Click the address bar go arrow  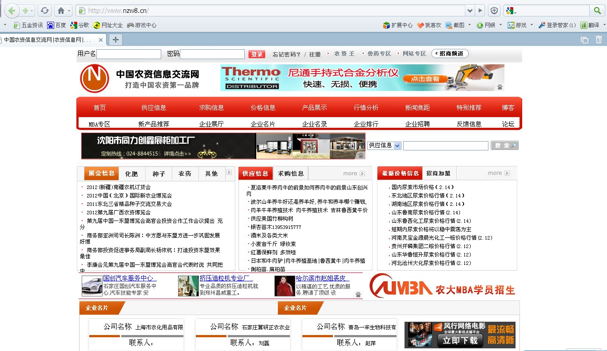480,10
